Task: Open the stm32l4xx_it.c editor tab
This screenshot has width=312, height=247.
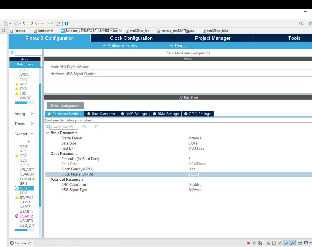Action: [x=137, y=31]
